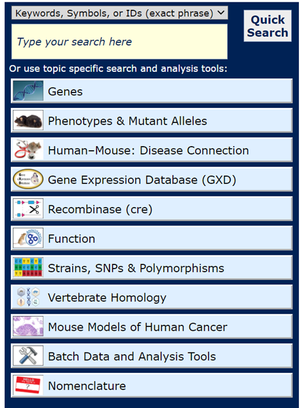This screenshot has height=408, width=302.
Task: Click the GO annotations Function icon
Action: 28,238
